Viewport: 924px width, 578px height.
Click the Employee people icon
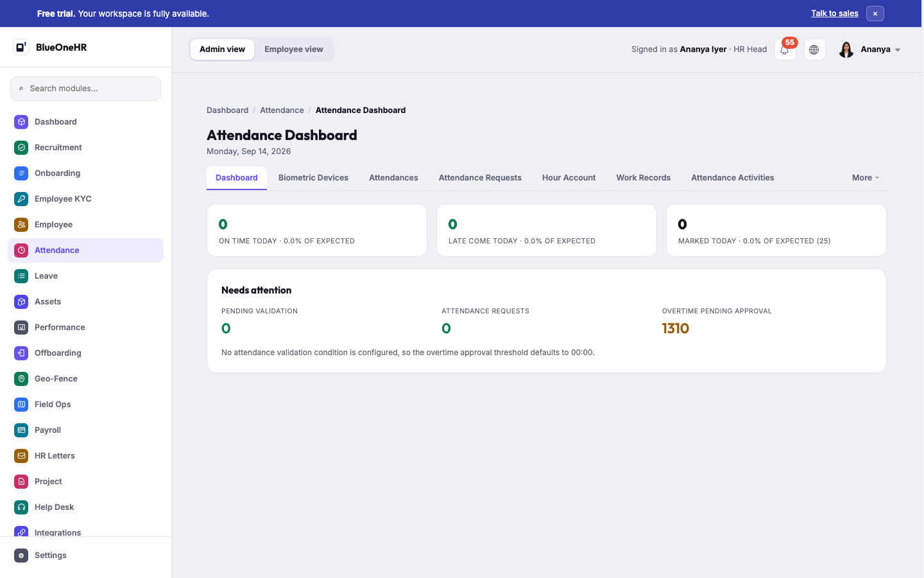(x=21, y=224)
